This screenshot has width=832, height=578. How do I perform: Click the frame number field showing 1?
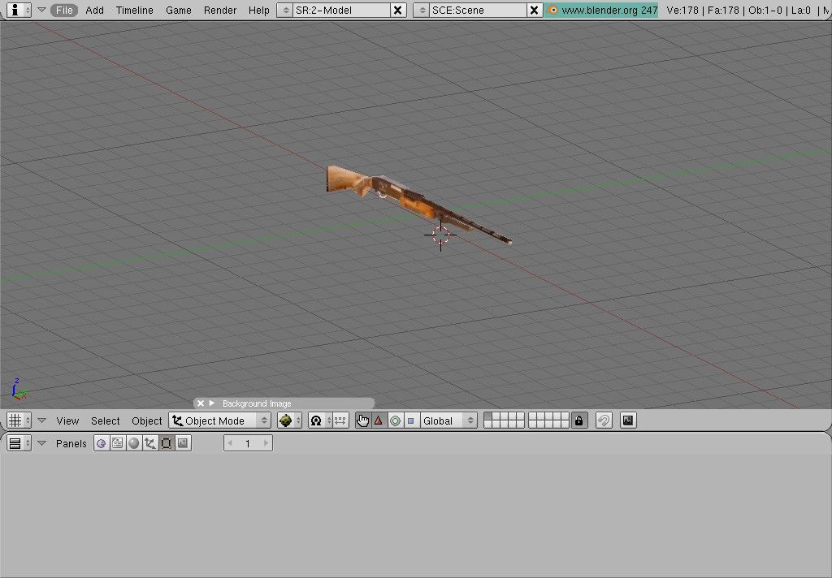pos(248,443)
